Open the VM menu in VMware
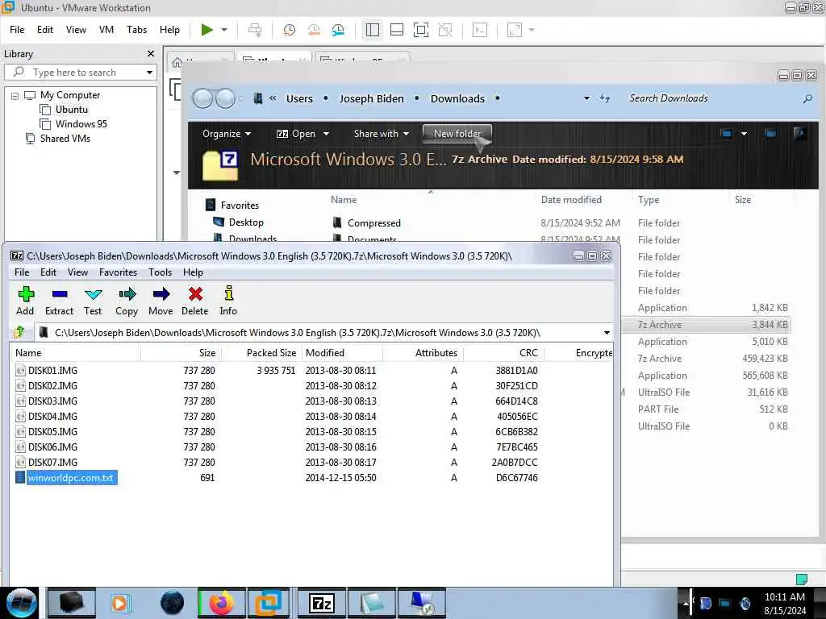Viewport: 826px width, 619px height. (106, 30)
